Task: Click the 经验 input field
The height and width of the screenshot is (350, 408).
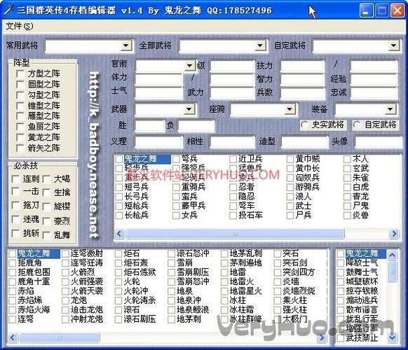Action: point(374,79)
